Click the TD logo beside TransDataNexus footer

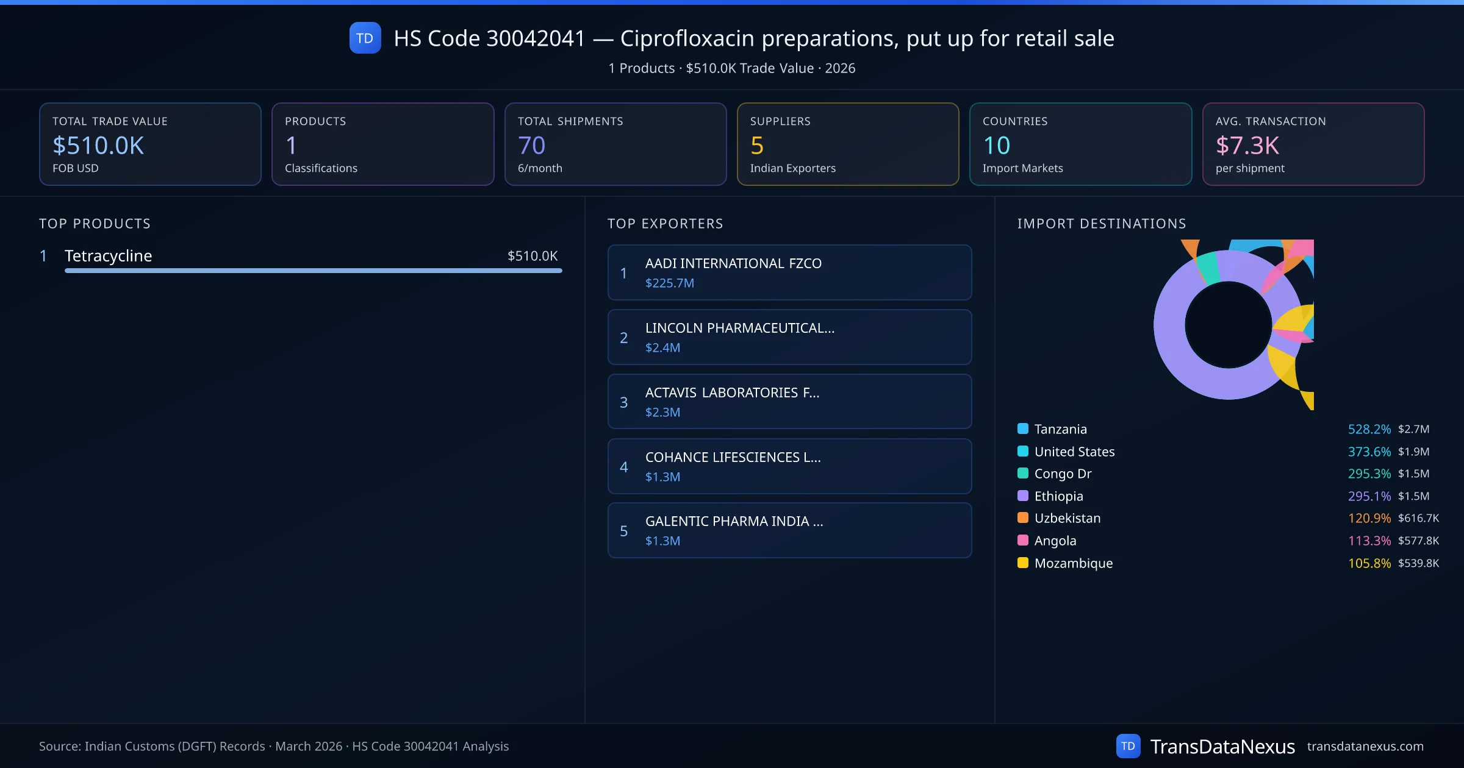pyautogui.click(x=1128, y=746)
